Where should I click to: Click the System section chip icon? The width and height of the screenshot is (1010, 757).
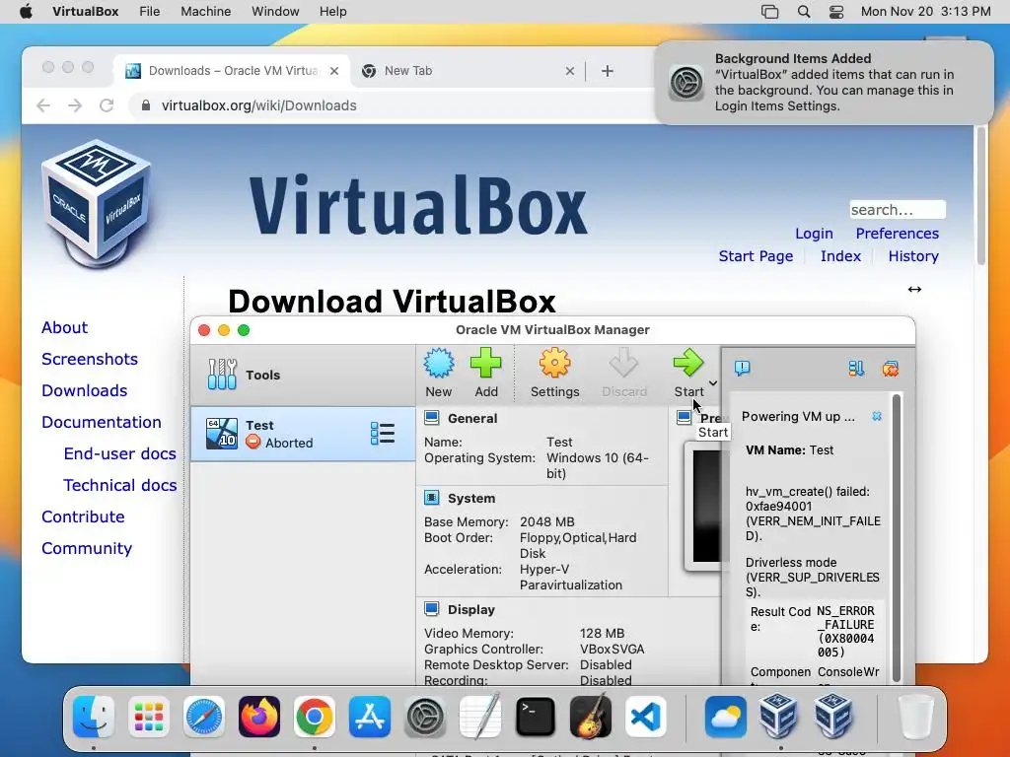432,498
